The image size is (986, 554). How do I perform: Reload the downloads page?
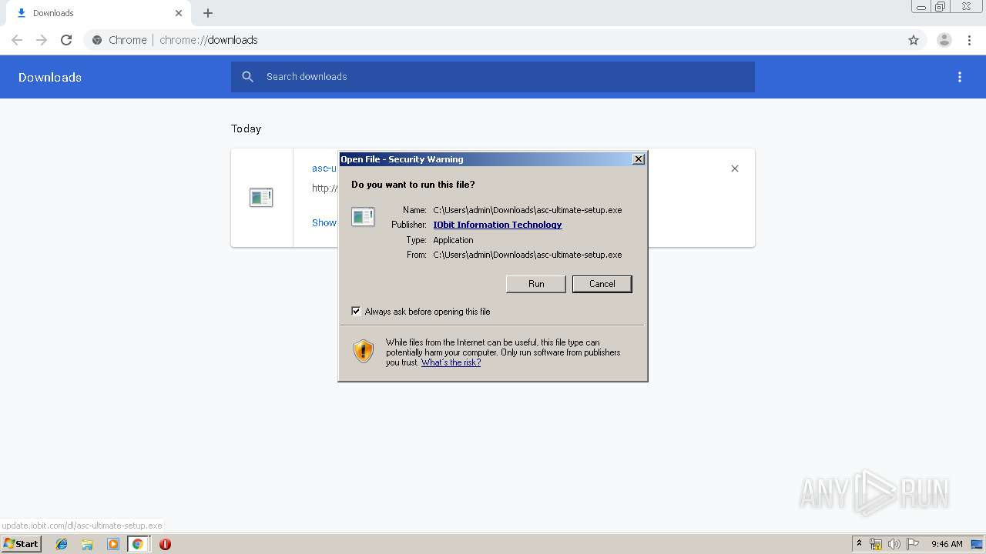[66, 40]
